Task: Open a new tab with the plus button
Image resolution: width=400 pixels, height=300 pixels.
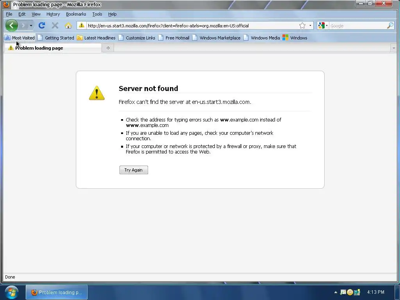Action: 108,48
